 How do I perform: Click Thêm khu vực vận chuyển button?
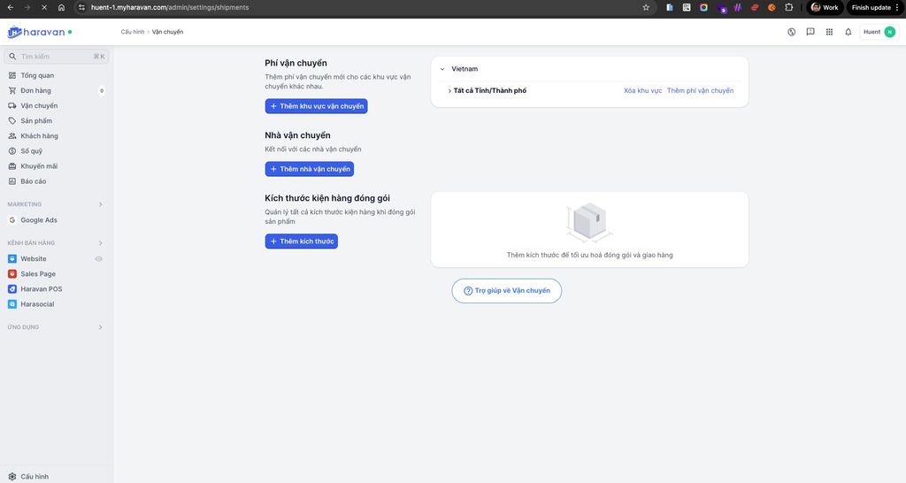click(x=316, y=106)
